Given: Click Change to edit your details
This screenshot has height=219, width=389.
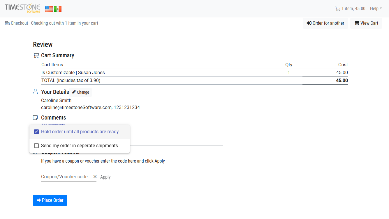Looking at the screenshot, I should [x=80, y=92].
